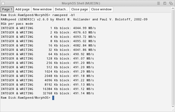
Task: Click the 8Gb per pass mode text
Action: point(17,24)
